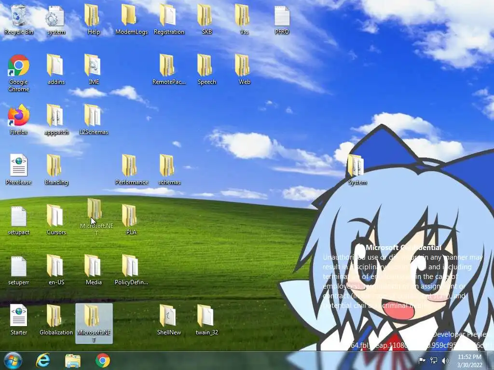
Task: Open the Windows Start menu orb
Action: (13, 360)
